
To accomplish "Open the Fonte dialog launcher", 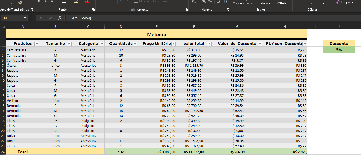I will click(x=94, y=10).
